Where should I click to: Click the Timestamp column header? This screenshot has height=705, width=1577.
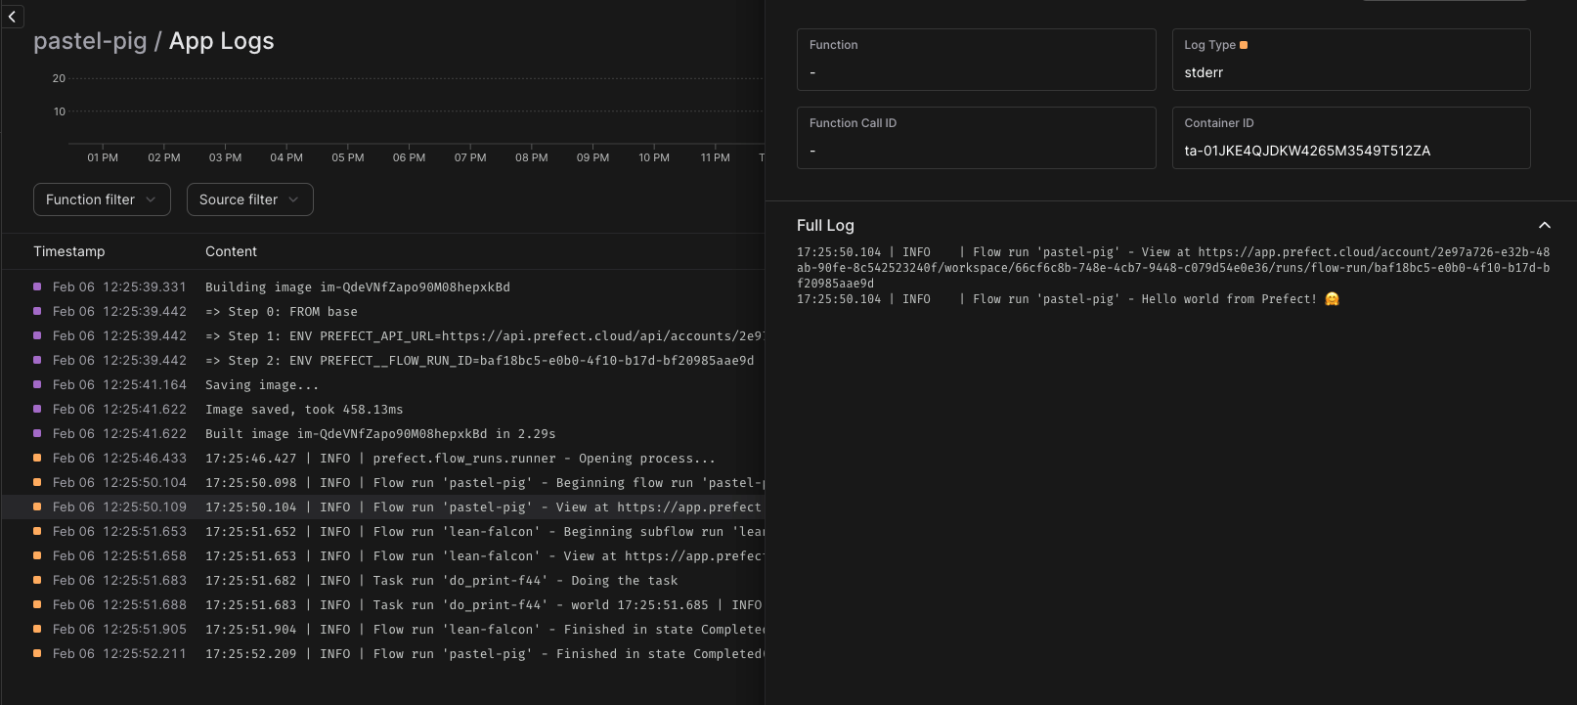point(68,251)
